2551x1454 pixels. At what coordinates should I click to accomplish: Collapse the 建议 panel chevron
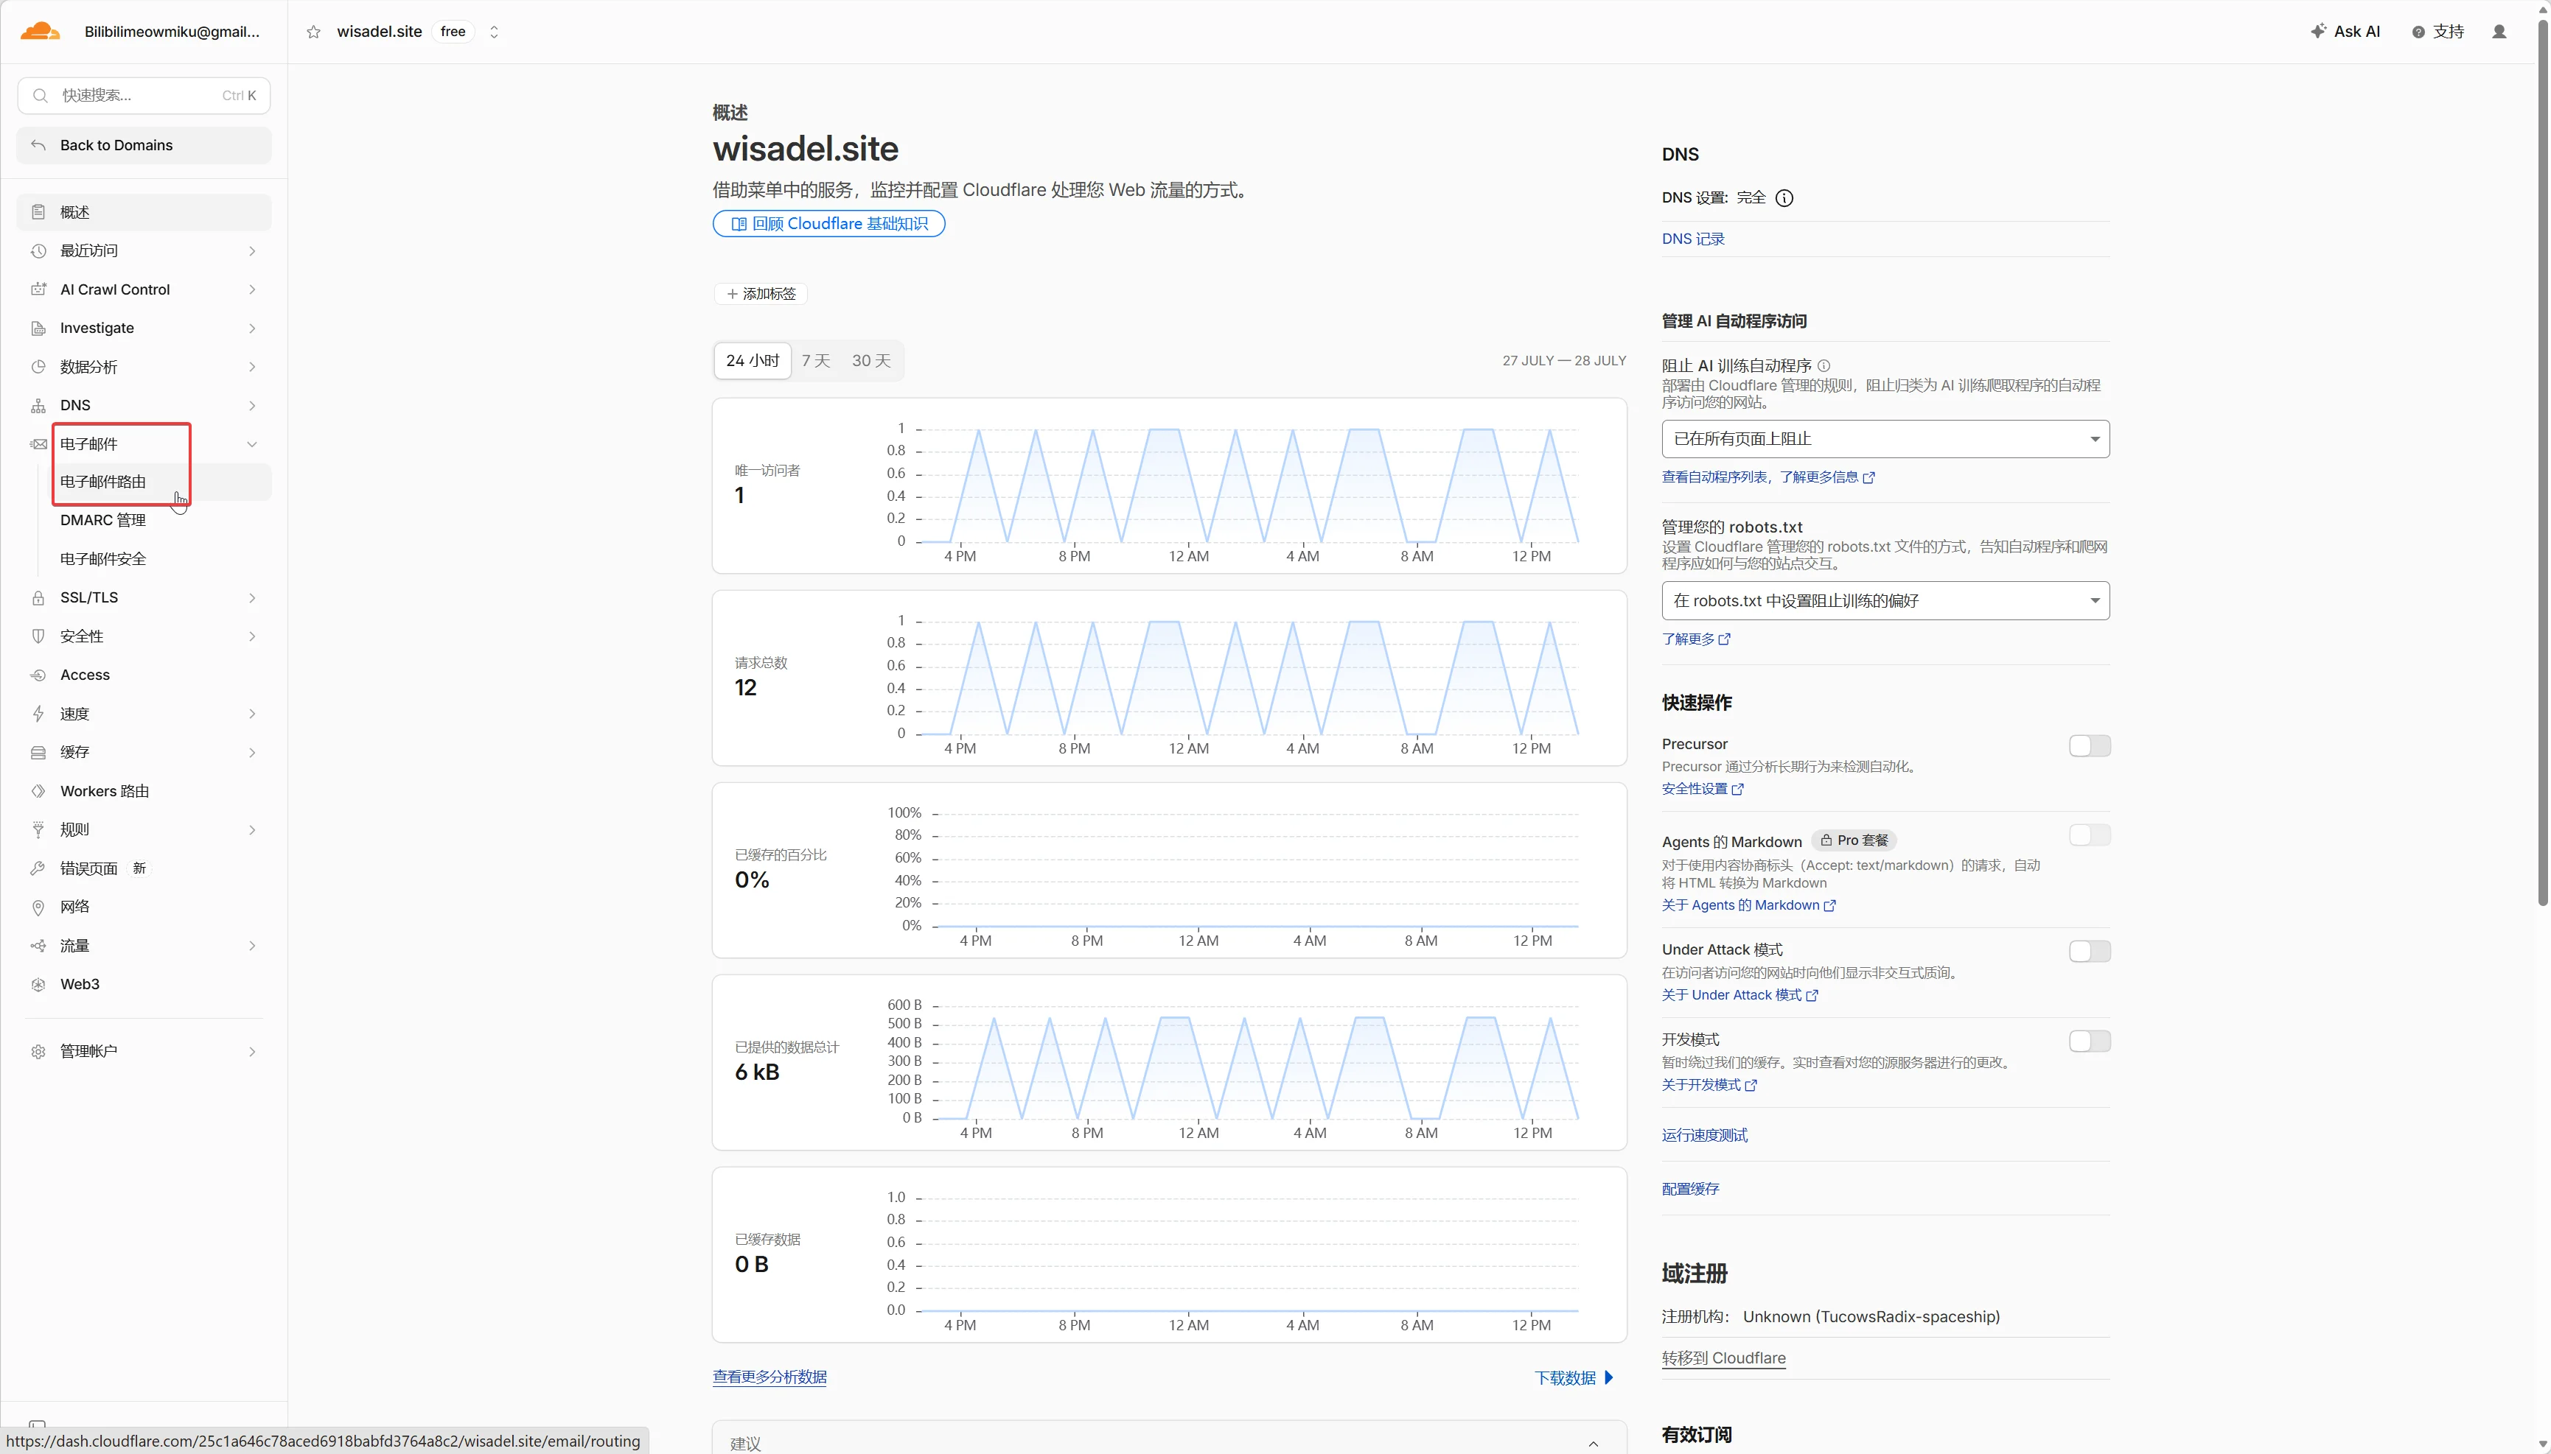tap(1593, 1443)
